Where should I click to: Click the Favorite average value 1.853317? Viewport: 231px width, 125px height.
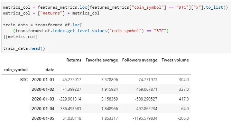click(x=110, y=118)
